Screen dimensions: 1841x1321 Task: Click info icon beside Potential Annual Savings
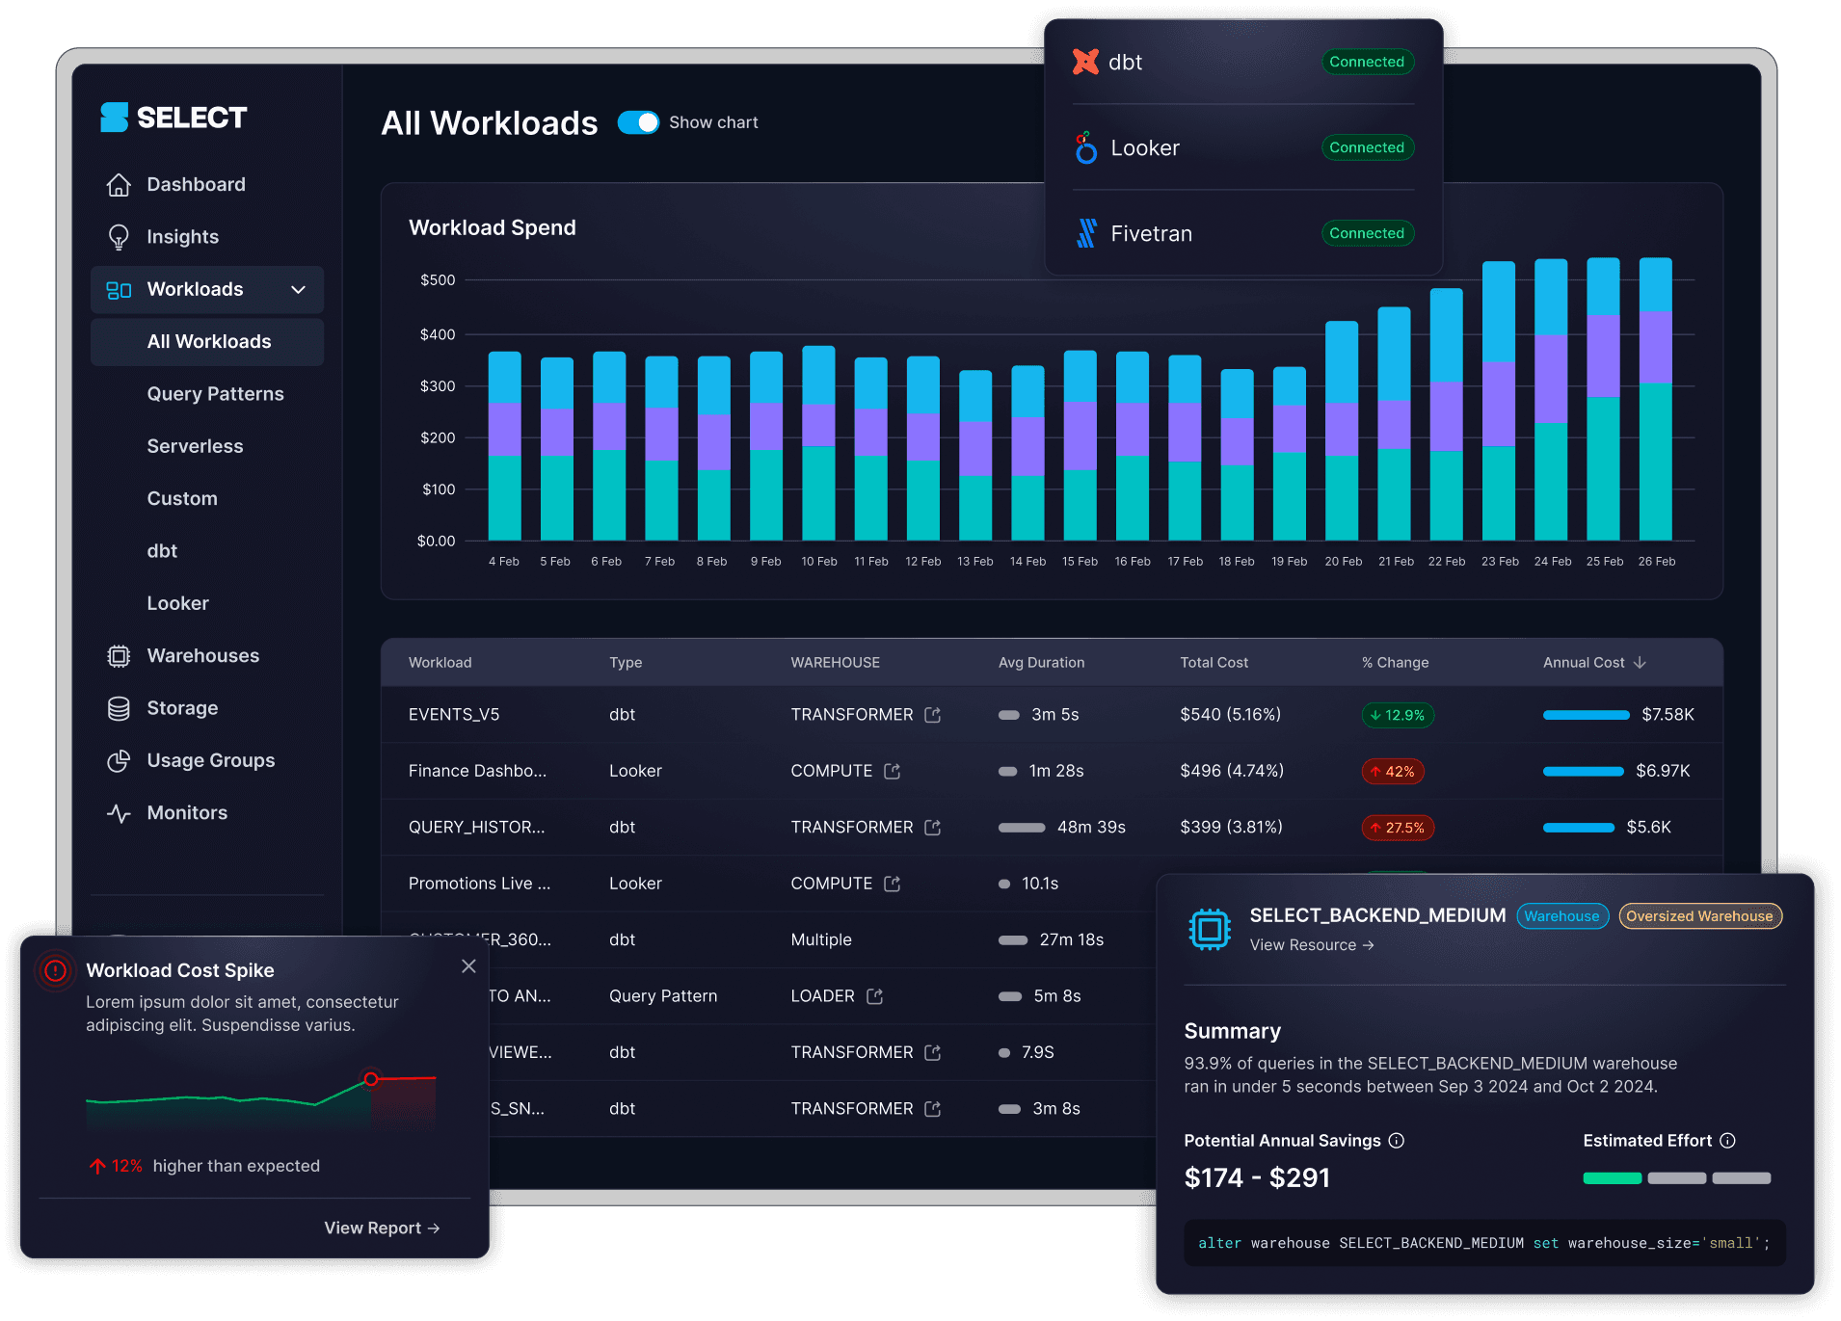1397,1141
